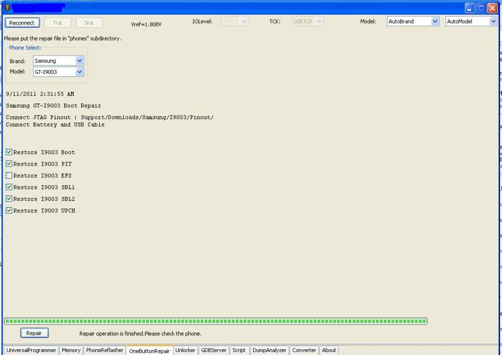
Task: Switch to the GDBServer tab
Action: pos(214,350)
